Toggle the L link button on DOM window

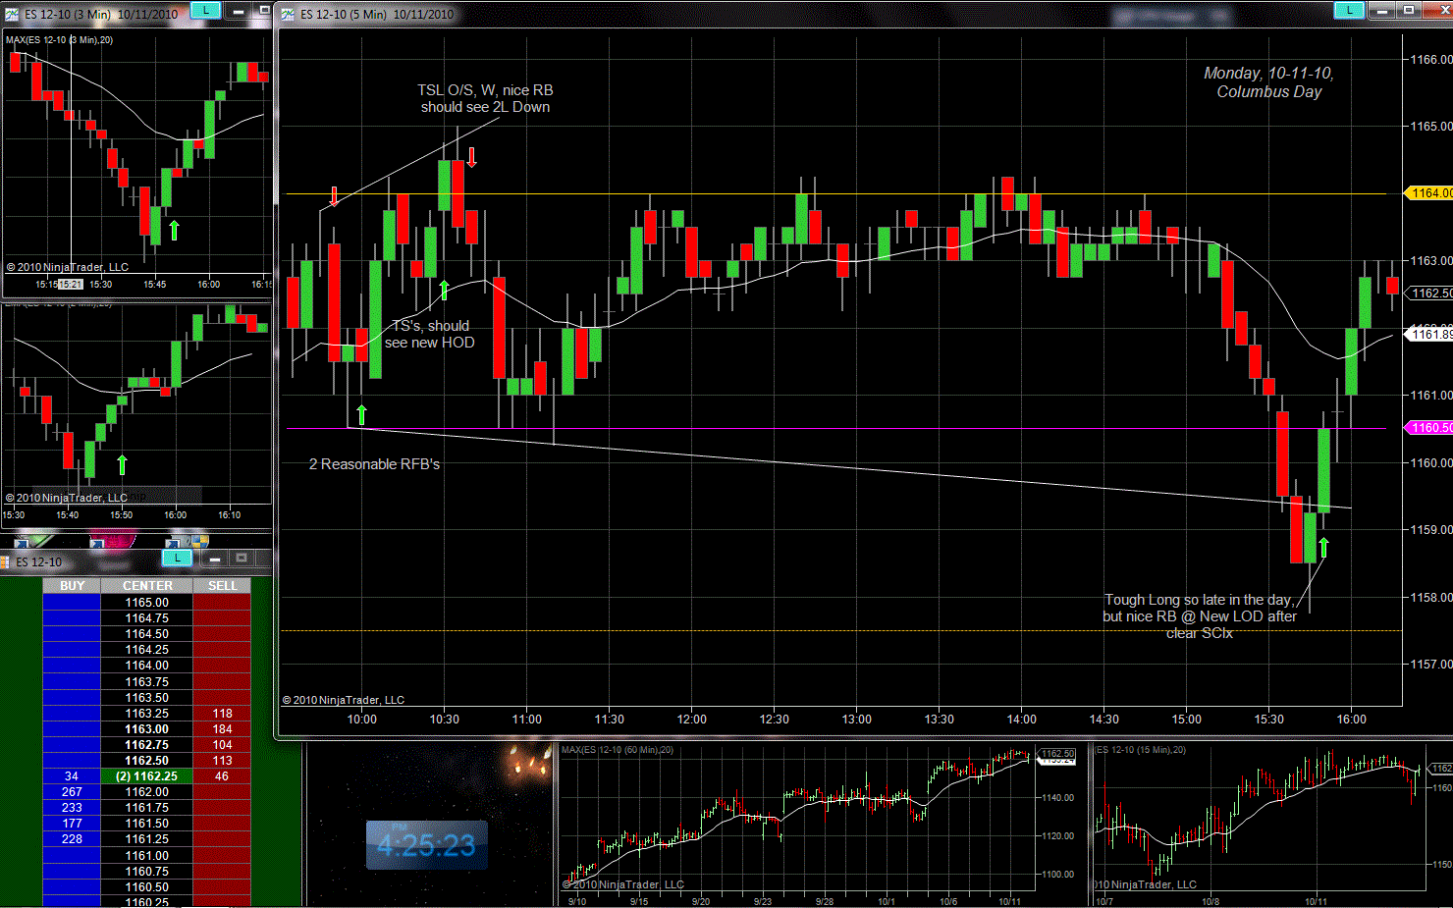coord(177,558)
